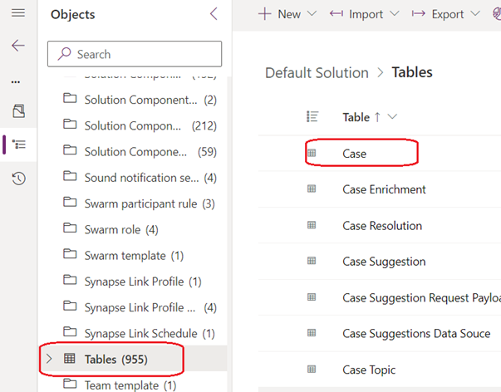This screenshot has width=501, height=392.
Task: Click the Pages icon in left rail
Action: coord(18,110)
